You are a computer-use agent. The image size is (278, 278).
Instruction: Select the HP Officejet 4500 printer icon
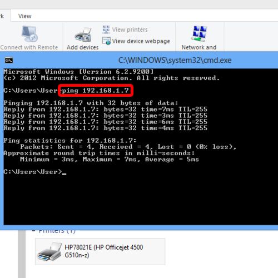pos(49,251)
